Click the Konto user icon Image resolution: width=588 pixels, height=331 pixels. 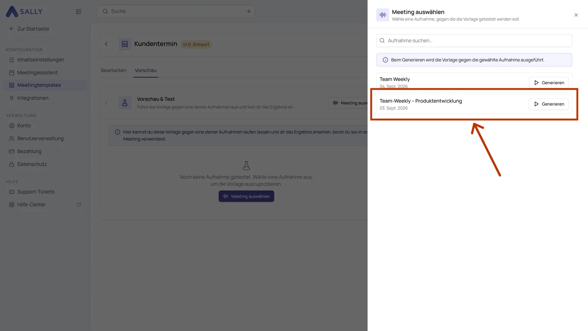point(12,126)
